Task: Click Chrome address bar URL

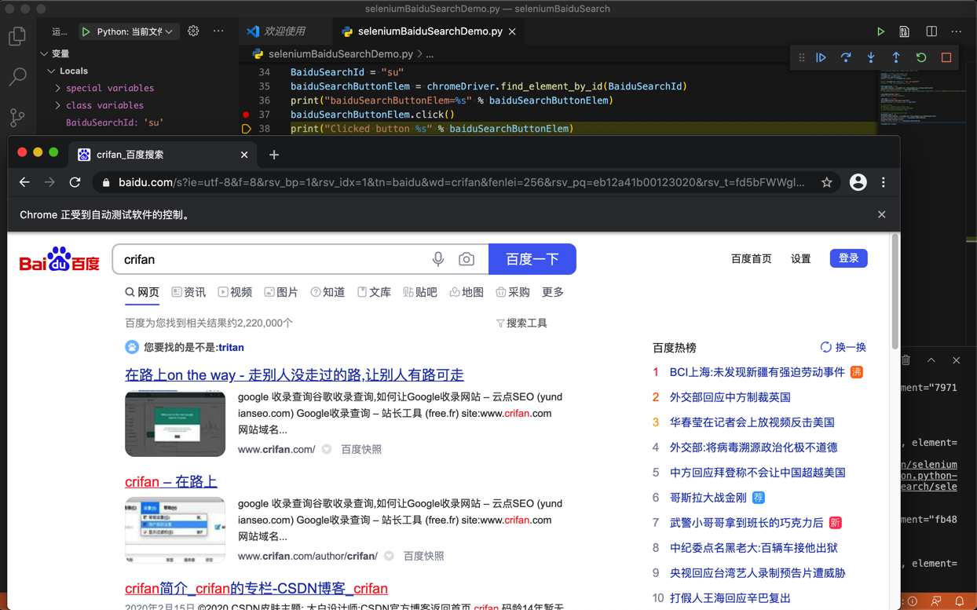Action: (x=461, y=182)
